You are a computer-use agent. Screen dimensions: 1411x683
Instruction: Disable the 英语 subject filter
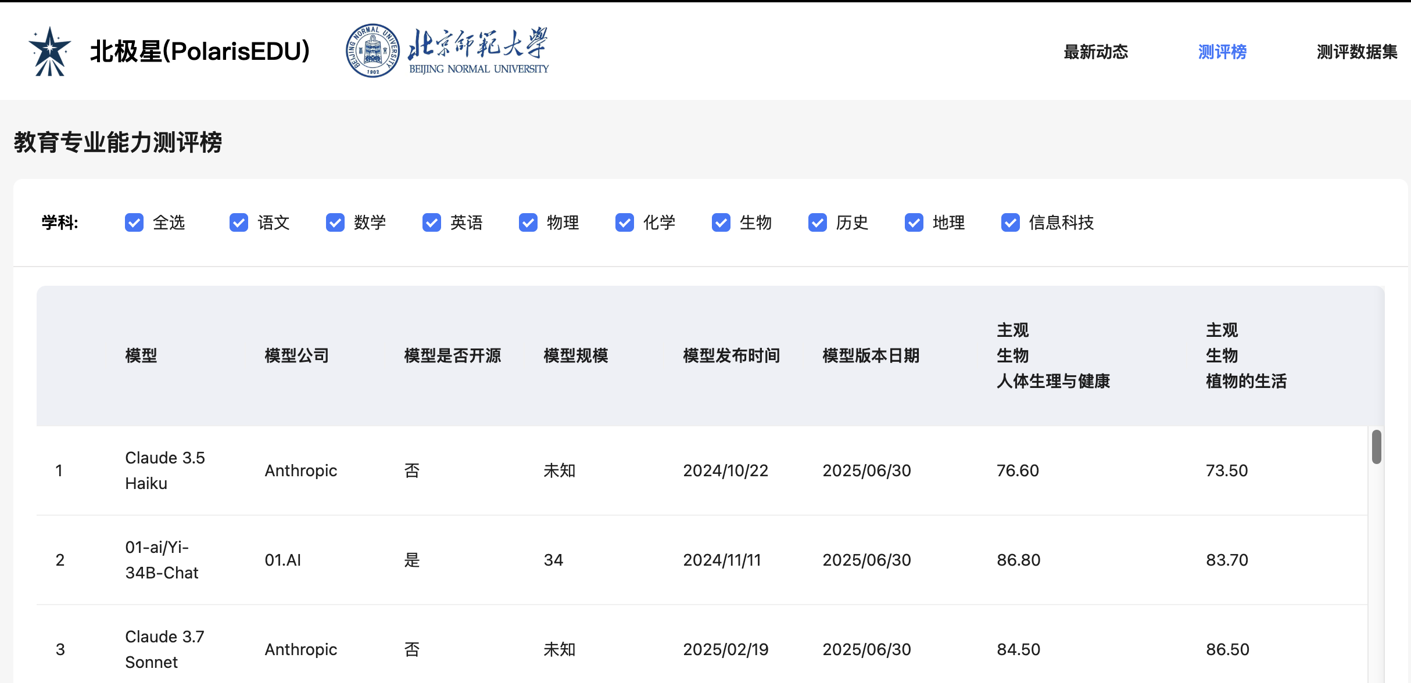pyautogui.click(x=432, y=222)
